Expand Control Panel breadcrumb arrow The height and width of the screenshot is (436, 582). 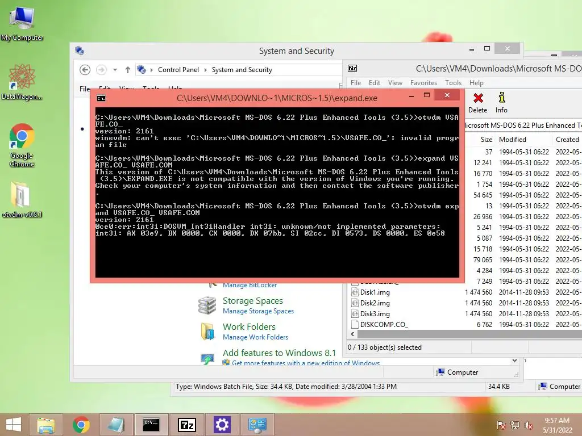point(205,70)
